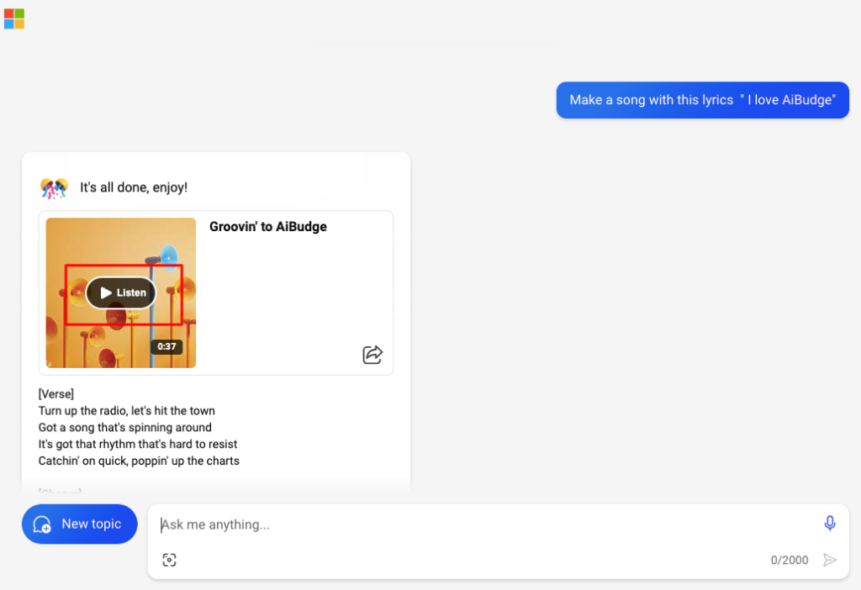Screen dimensions: 861x590
Task: Send the message with the arrow icon
Action: coord(830,560)
